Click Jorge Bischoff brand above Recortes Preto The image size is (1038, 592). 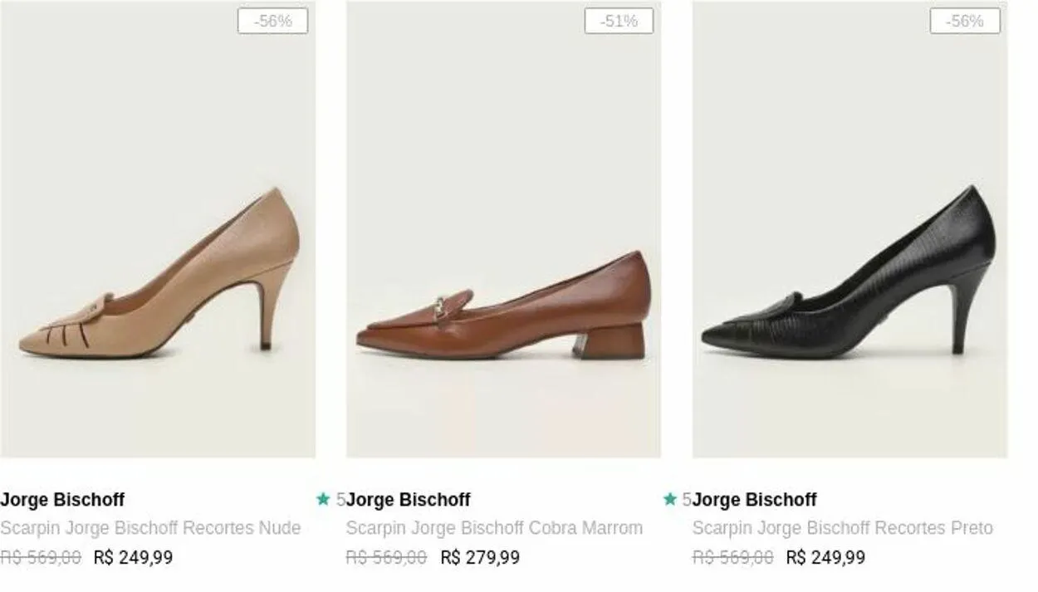(755, 500)
